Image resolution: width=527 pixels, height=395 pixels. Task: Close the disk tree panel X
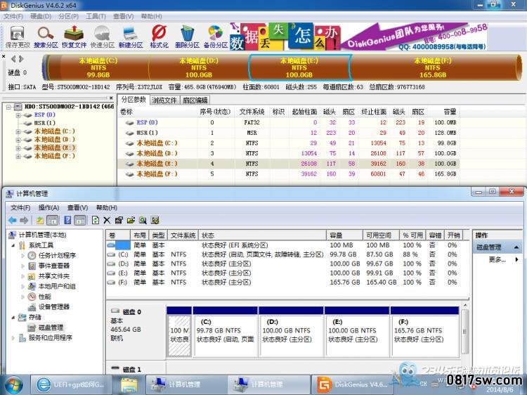pyautogui.click(x=111, y=98)
